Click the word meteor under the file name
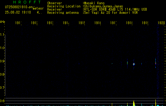Image resolution: width=166 pixels, height=106 pixels. click(38, 8)
